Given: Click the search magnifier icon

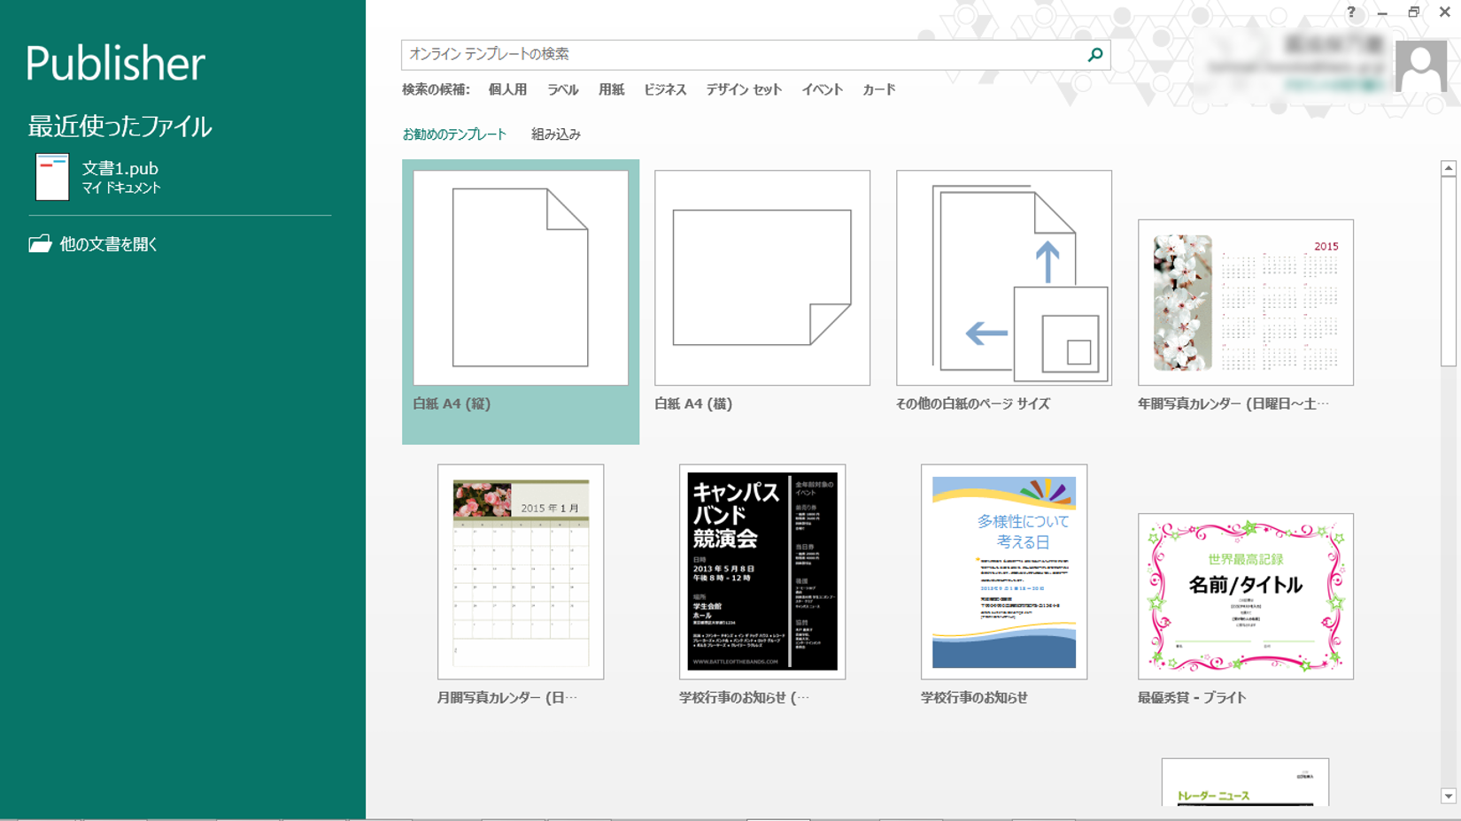Looking at the screenshot, I should tap(1094, 55).
